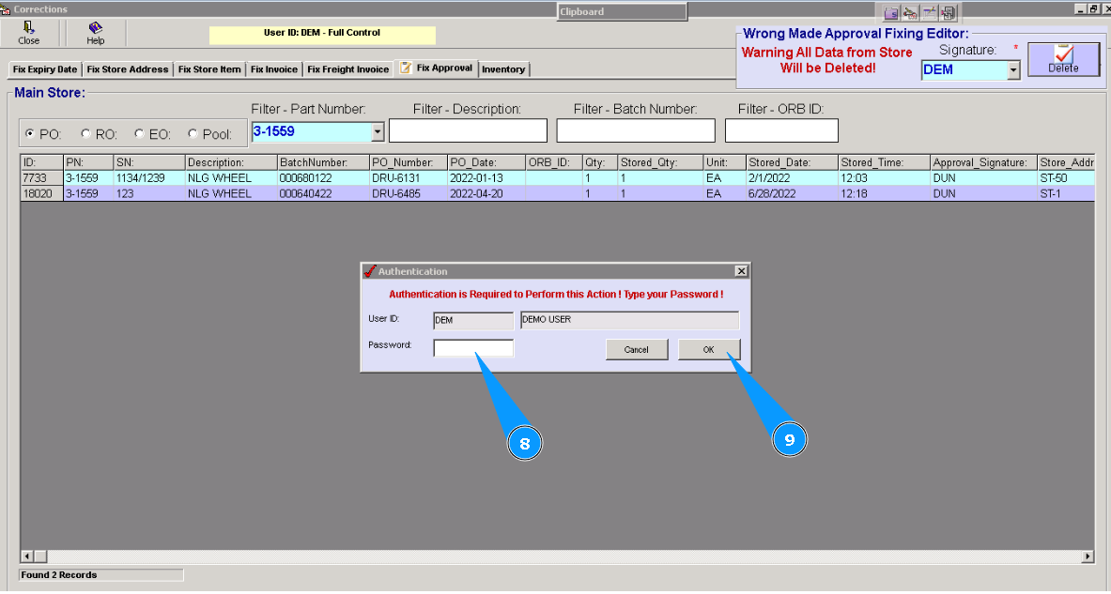The width and height of the screenshot is (1111, 594).
Task: Select the Pool radio button
Action: 192,133
